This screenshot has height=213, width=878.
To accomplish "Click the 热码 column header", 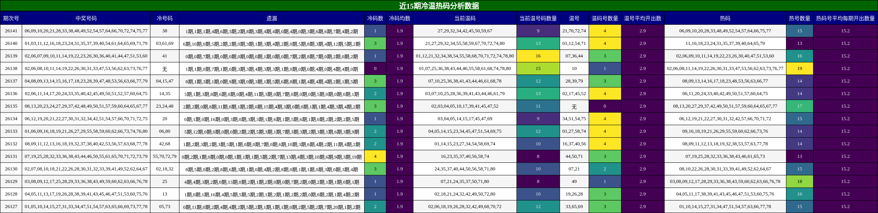I will [x=725, y=18].
